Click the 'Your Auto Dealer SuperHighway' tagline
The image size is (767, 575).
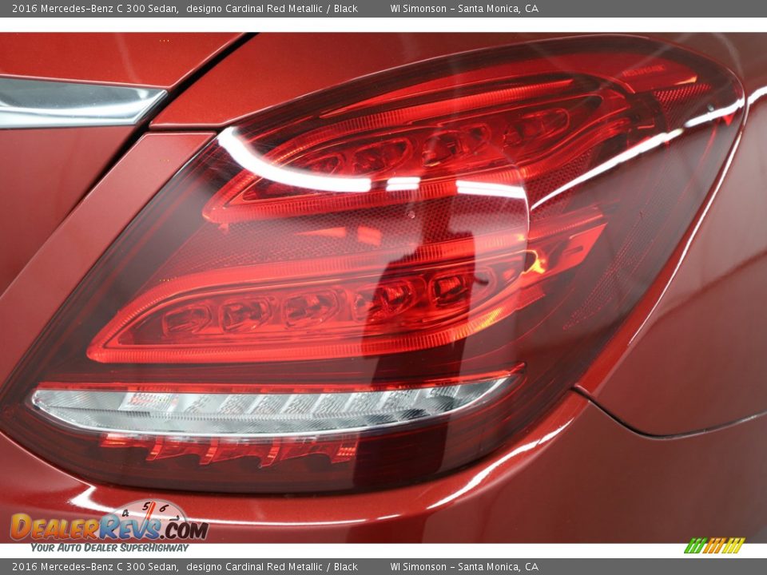click(109, 548)
